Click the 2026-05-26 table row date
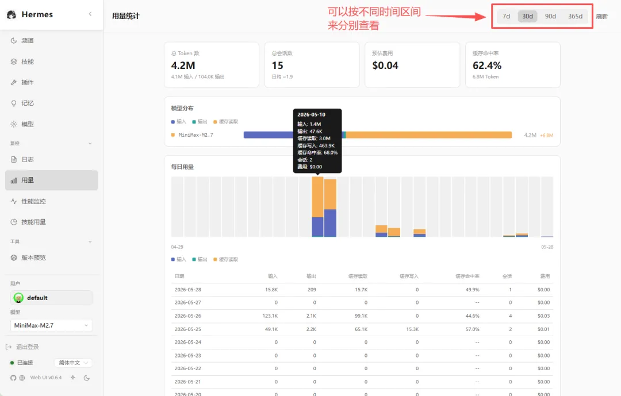 (x=187, y=316)
